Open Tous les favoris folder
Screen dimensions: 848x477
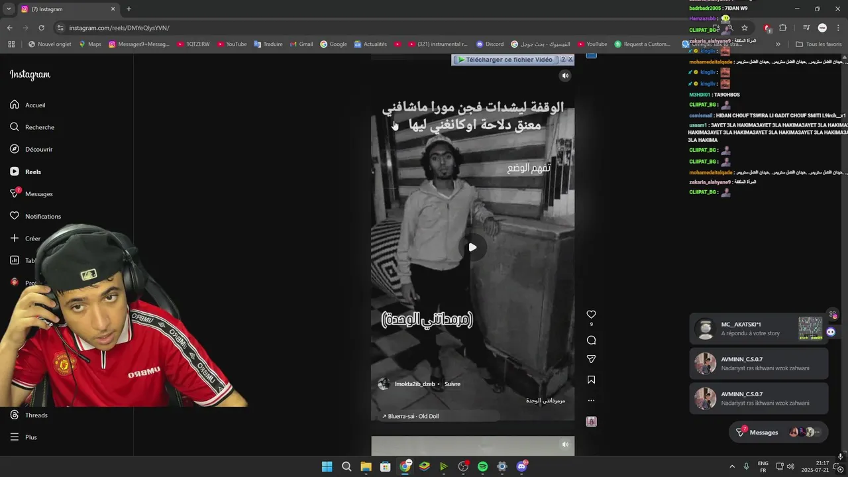pos(819,44)
